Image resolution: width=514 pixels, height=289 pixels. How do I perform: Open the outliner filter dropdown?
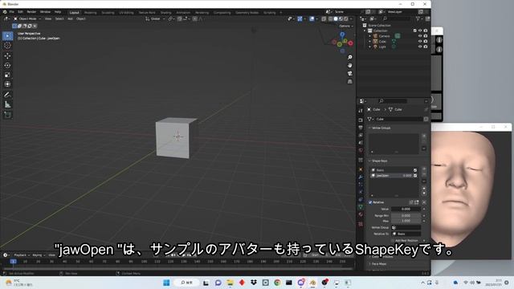pyautogui.click(x=419, y=18)
